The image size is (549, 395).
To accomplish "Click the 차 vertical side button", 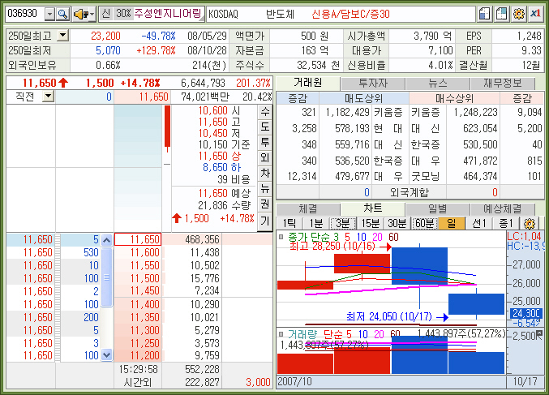I will pyautogui.click(x=264, y=174).
